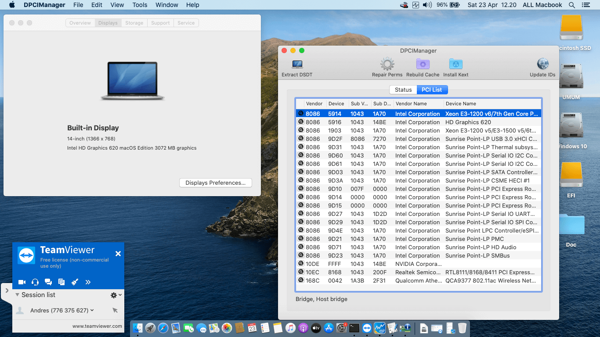
Task: Switch to the Status tab
Action: click(x=403, y=90)
